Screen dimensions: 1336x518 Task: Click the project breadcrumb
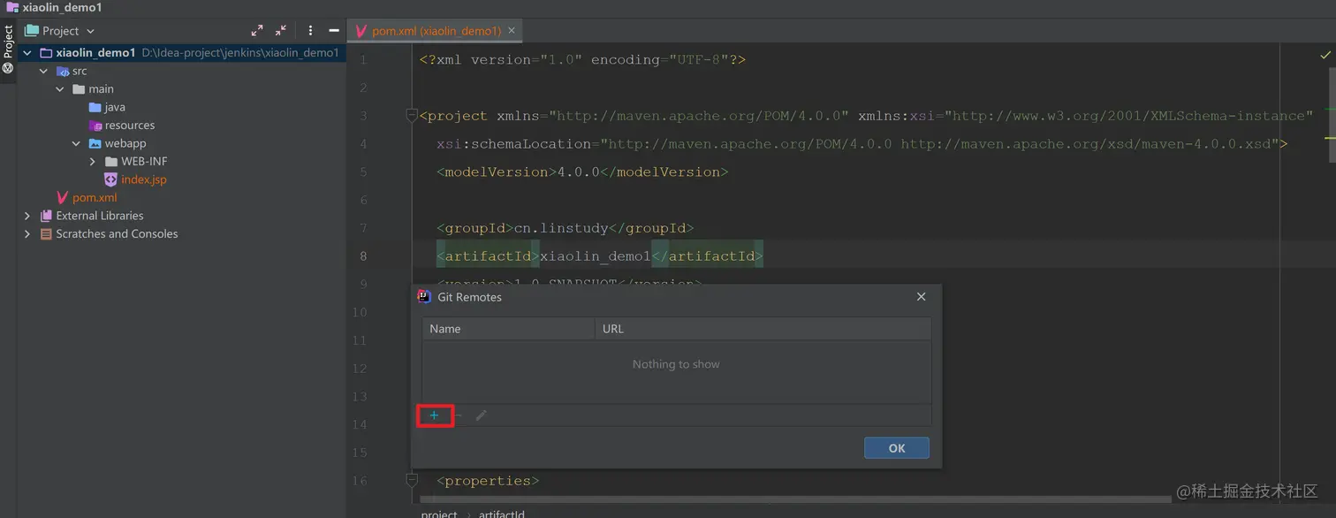(439, 514)
